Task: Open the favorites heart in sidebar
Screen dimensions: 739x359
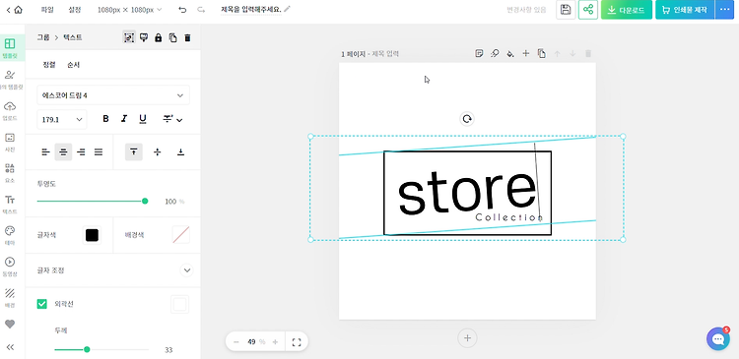Action: [10, 325]
